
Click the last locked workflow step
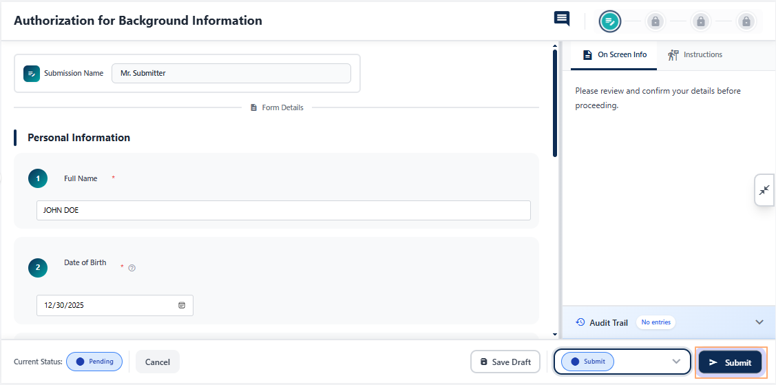[746, 21]
